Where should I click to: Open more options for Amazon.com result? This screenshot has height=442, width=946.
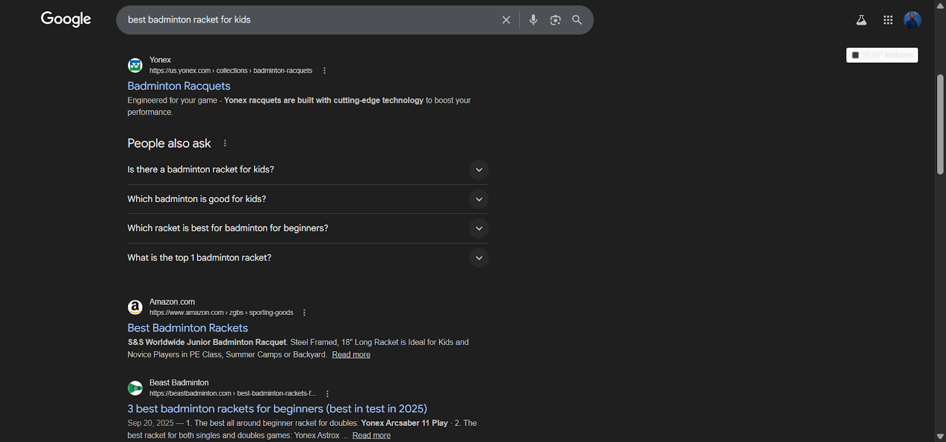tap(304, 313)
